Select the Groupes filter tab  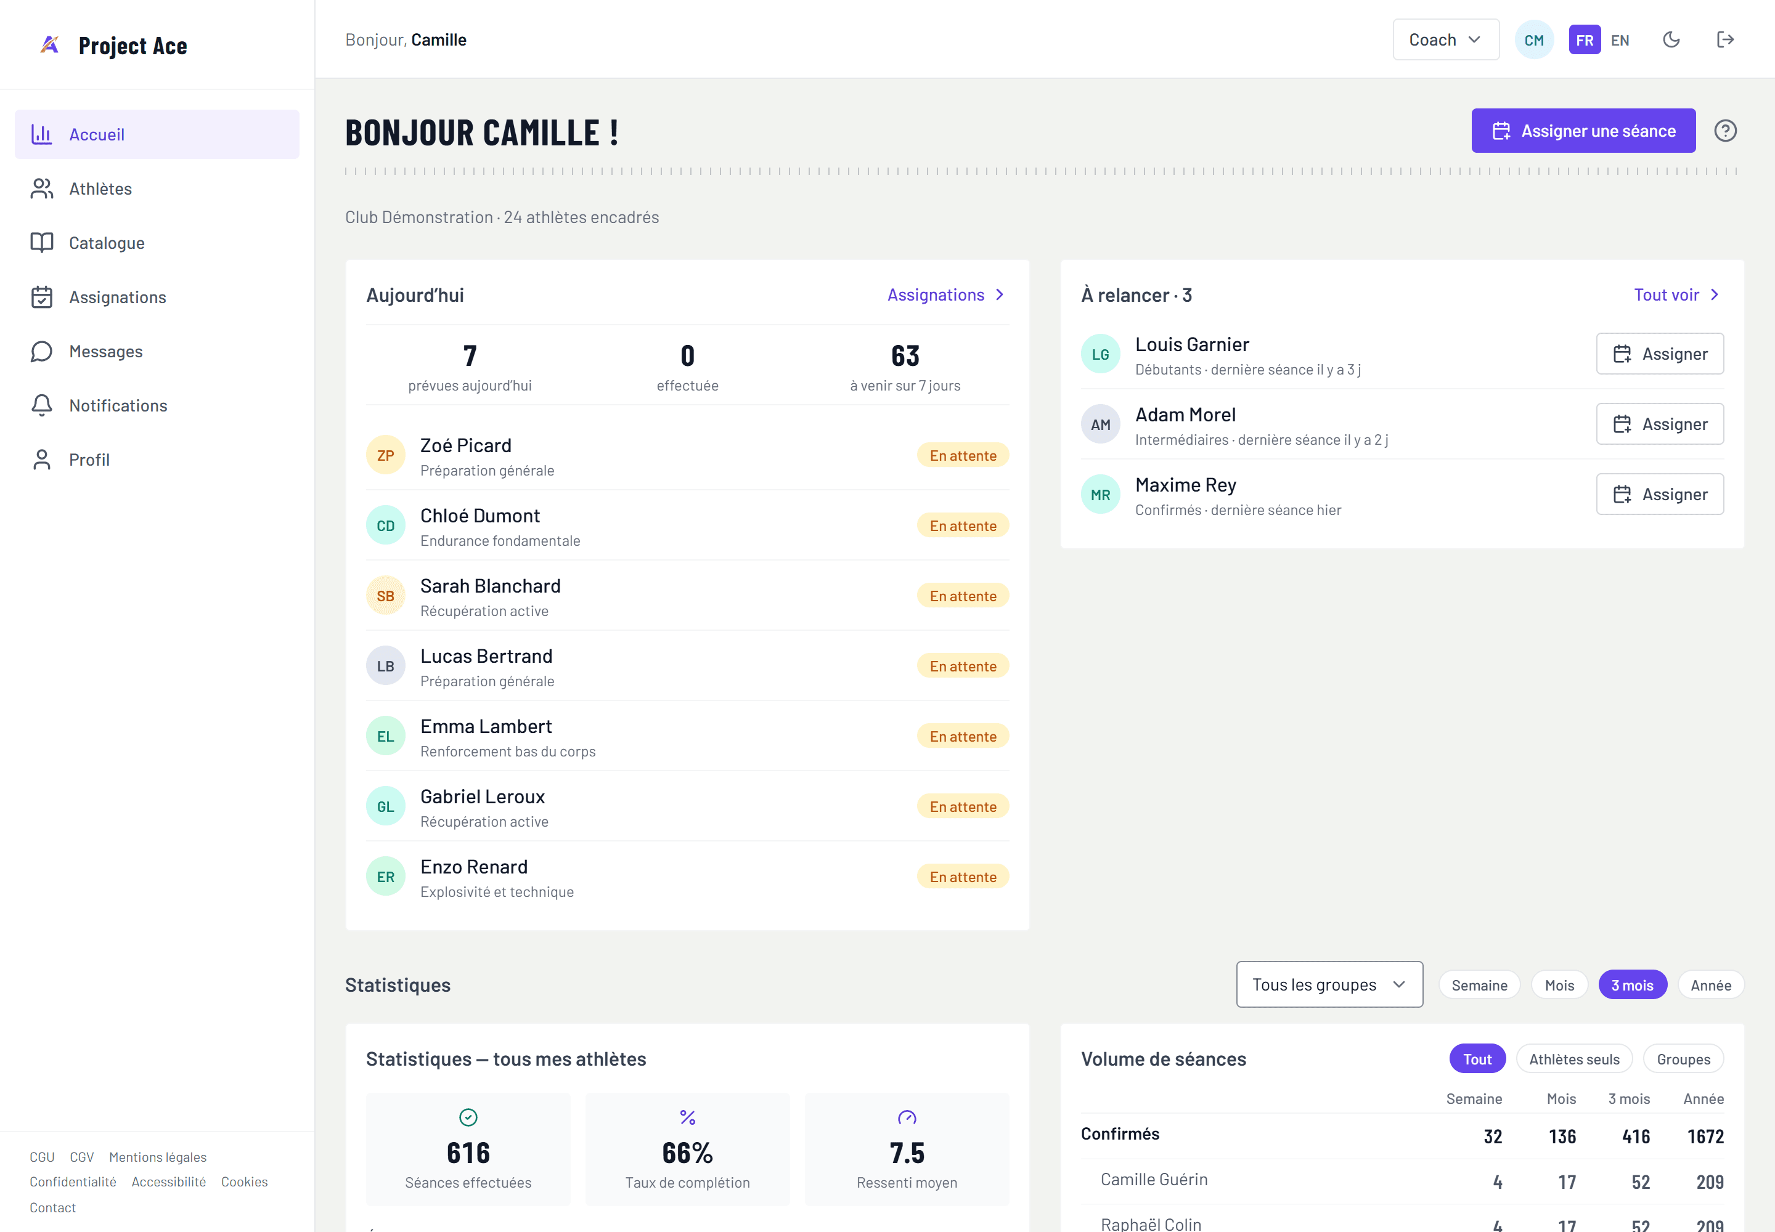coord(1683,1059)
